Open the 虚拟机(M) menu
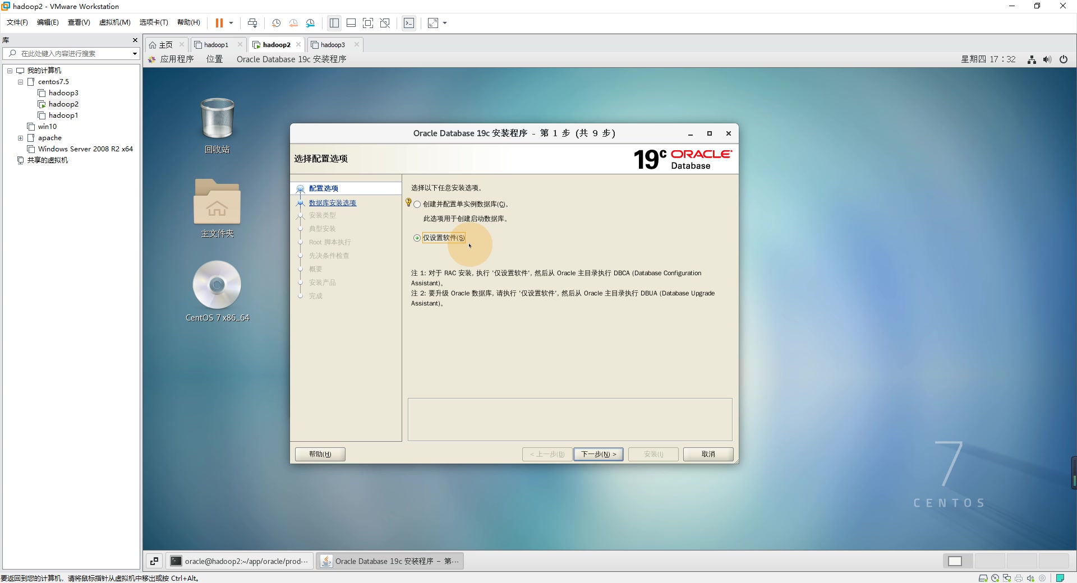Viewport: 1077px width, 583px height. (114, 22)
